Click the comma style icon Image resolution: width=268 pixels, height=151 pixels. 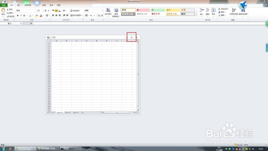coord(94,15)
